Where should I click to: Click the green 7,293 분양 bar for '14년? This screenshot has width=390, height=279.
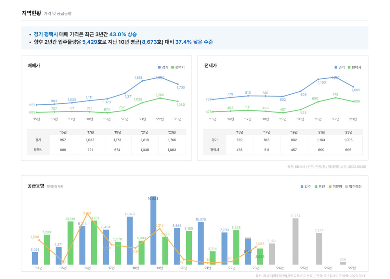coord(47,250)
